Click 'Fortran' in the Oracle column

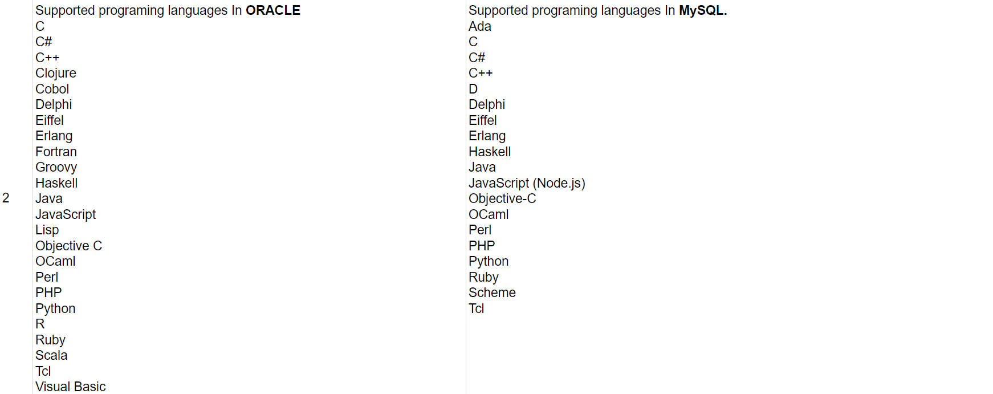[56, 152]
